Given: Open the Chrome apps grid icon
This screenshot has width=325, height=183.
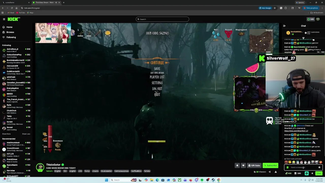Looking at the screenshot, I should point(3,13).
